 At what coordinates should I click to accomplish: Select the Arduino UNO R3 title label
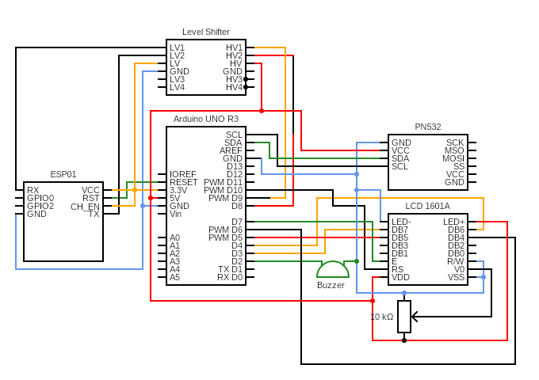(206, 119)
